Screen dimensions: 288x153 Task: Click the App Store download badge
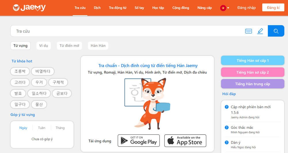click(x=185, y=141)
